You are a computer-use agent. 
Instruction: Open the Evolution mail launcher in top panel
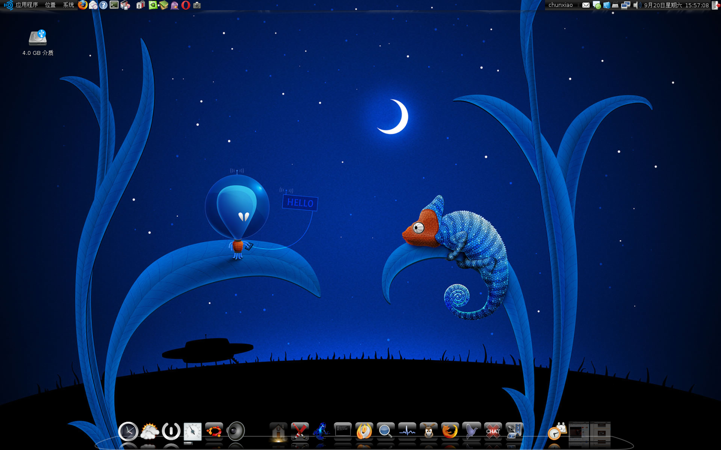coord(93,5)
